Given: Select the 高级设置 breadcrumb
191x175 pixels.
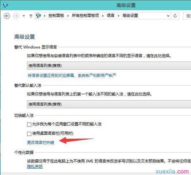Looking at the screenshot, I should tap(130, 16).
